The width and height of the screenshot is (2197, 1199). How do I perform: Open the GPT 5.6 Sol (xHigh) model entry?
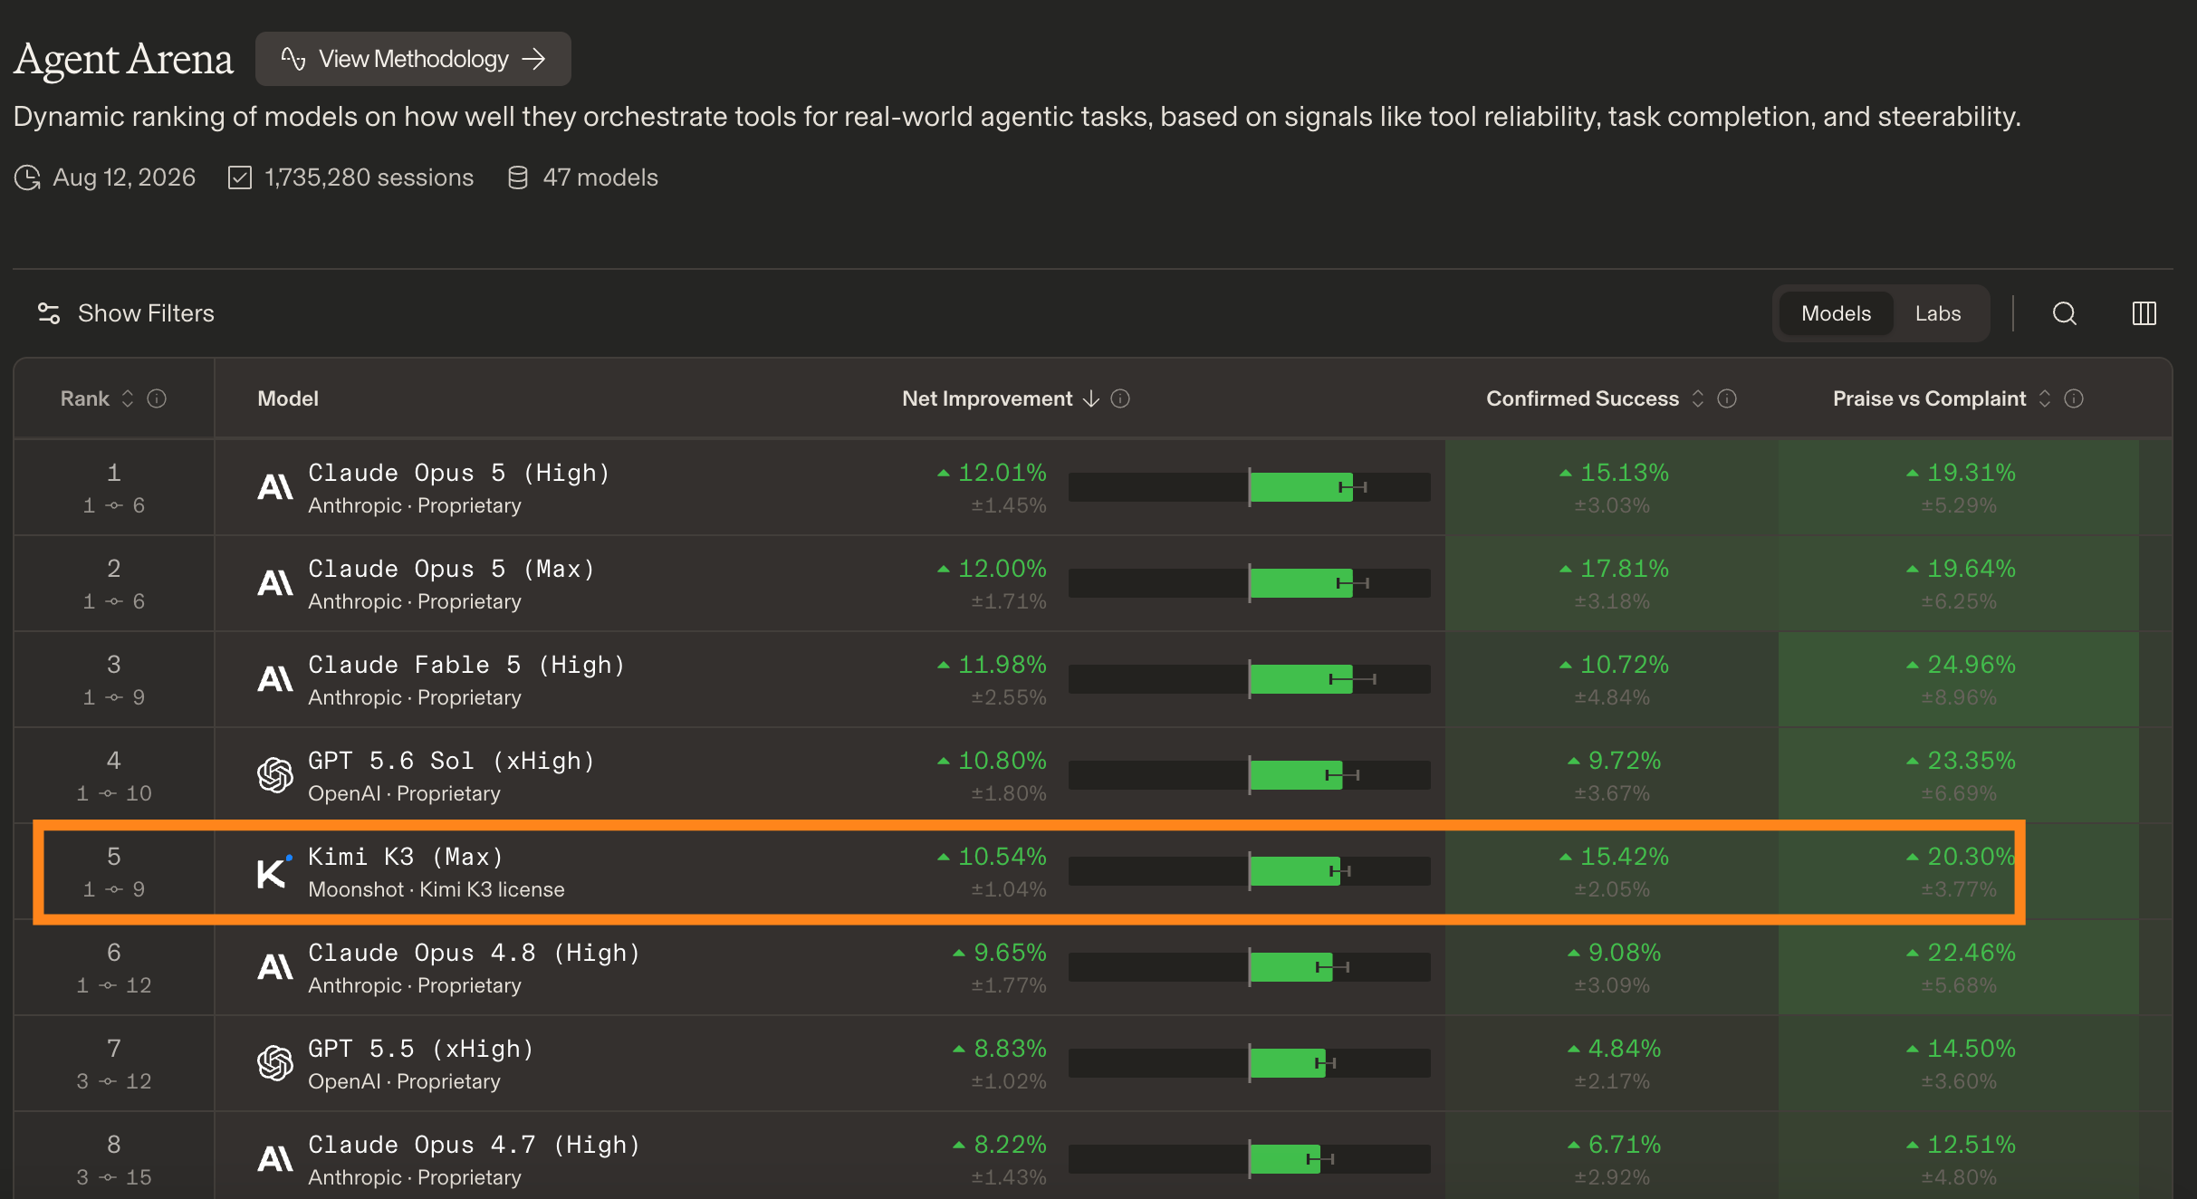point(451,761)
